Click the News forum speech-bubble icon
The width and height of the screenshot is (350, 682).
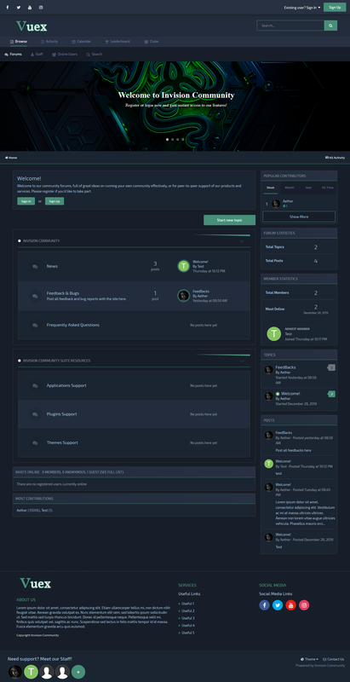(x=35, y=266)
